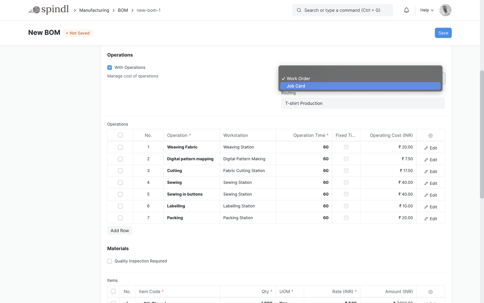The image size is (484, 303).
Task: Uncheck the With Operations checkbox
Action: (x=110, y=67)
